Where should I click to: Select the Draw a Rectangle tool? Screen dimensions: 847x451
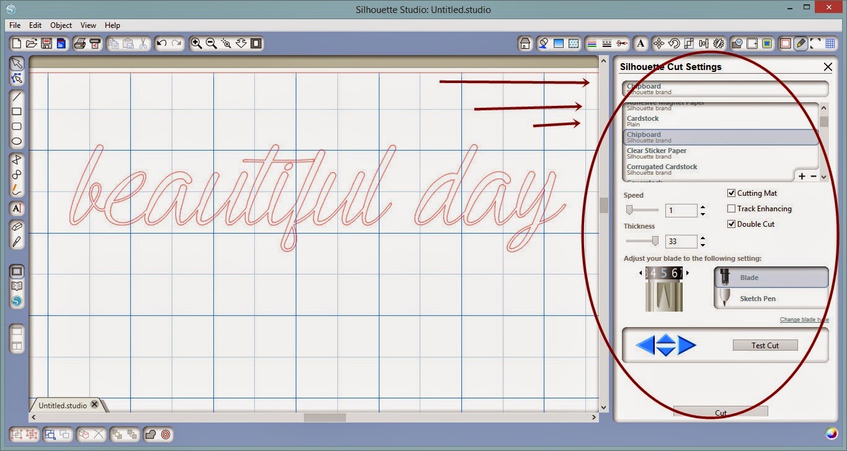point(17,112)
